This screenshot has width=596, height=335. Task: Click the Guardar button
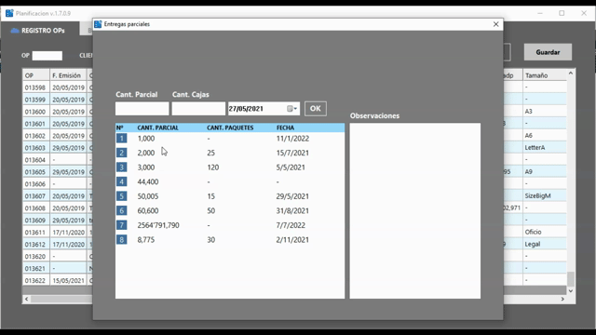[548, 52]
